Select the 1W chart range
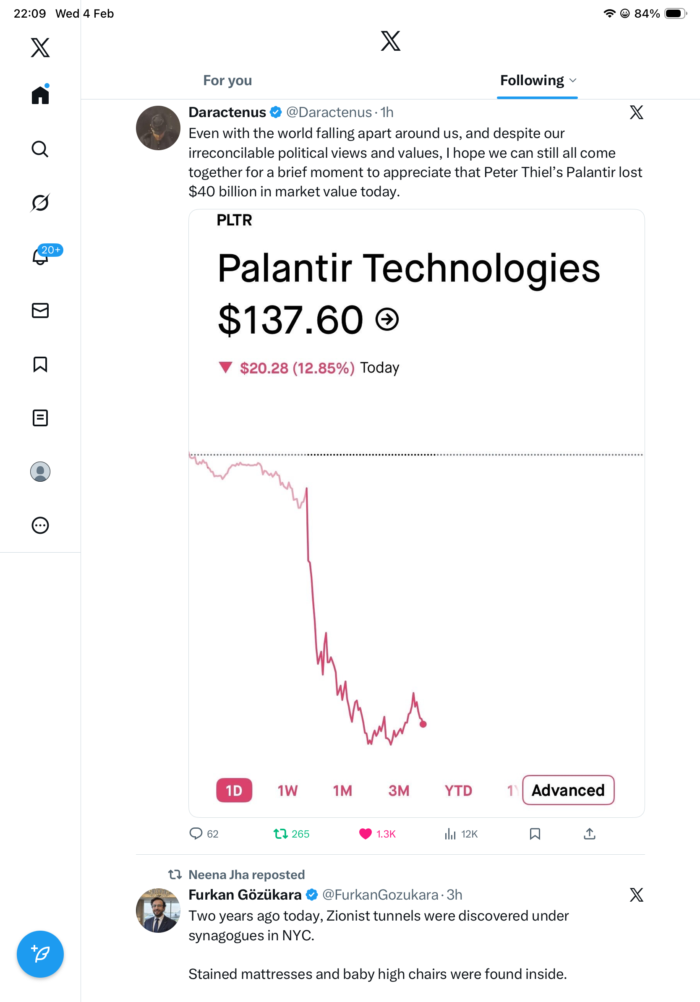 (x=287, y=791)
